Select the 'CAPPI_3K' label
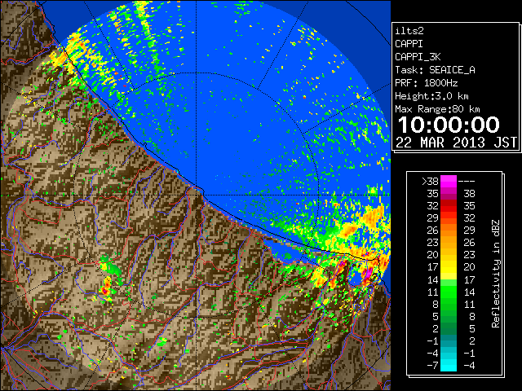The width and height of the screenshot is (522, 391). [418, 57]
